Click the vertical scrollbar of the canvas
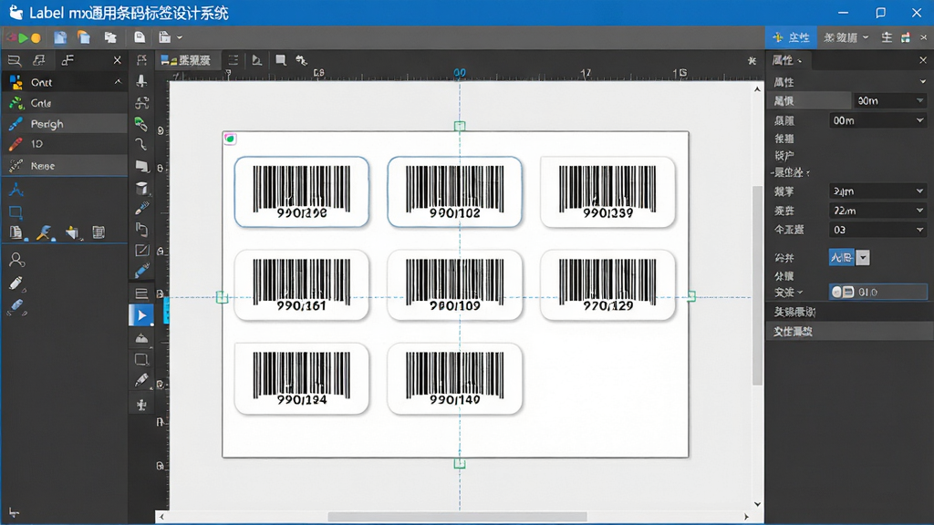Screen dimensions: 934x525 [757, 285]
